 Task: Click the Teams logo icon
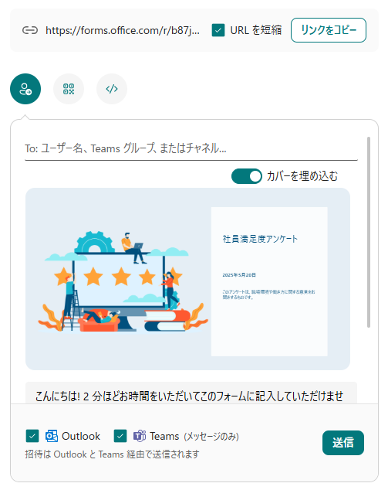(140, 436)
